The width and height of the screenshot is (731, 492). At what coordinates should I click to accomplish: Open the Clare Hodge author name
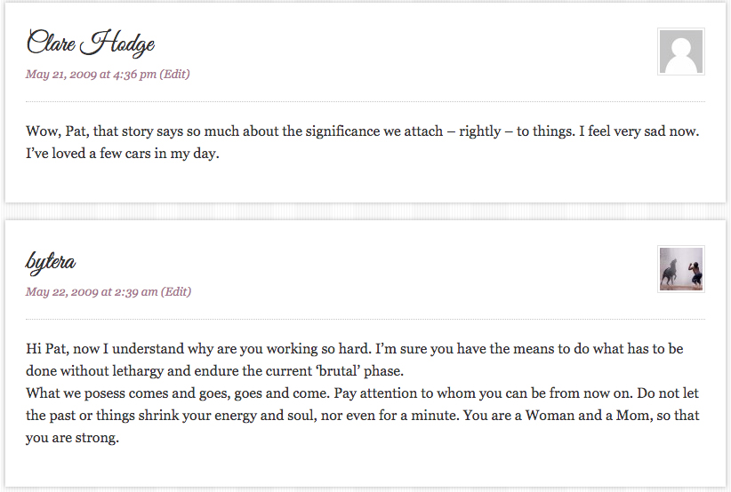pyautogui.click(x=91, y=44)
